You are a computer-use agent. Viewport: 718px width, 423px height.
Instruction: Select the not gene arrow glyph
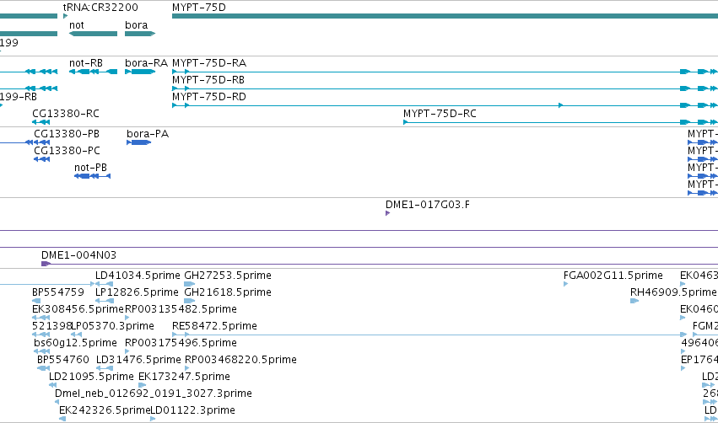tap(93, 34)
